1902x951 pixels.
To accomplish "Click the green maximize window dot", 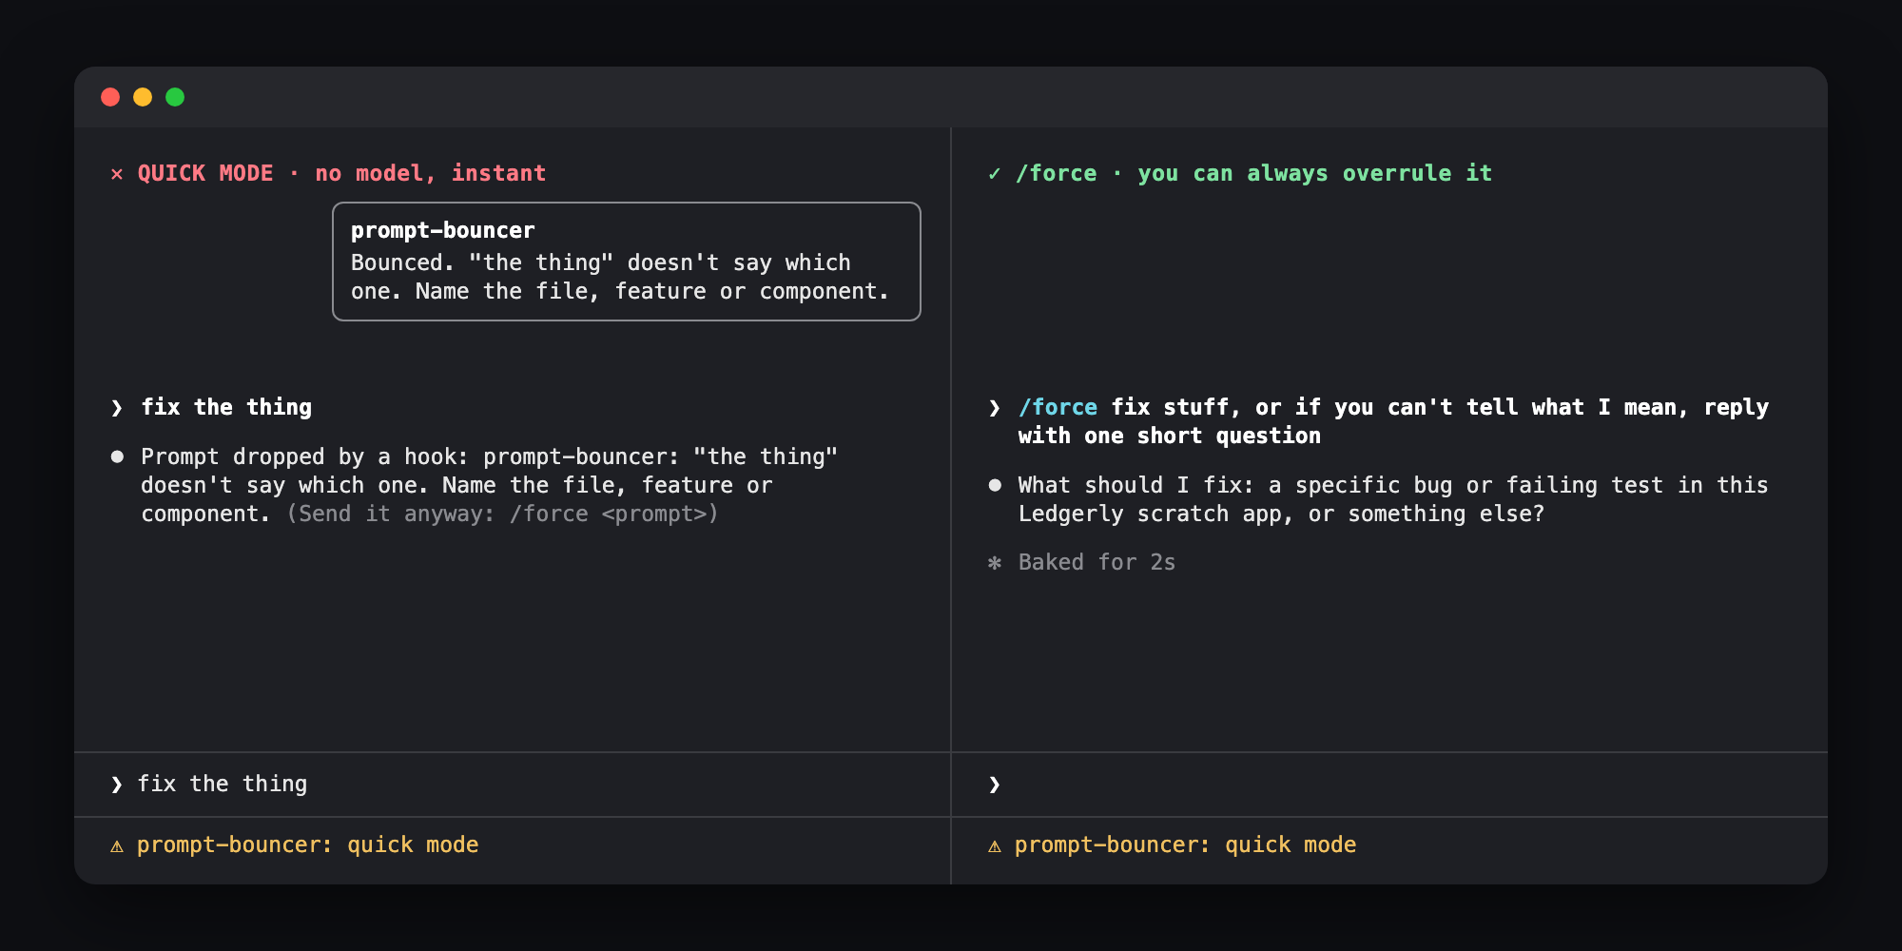I will 175,97.
